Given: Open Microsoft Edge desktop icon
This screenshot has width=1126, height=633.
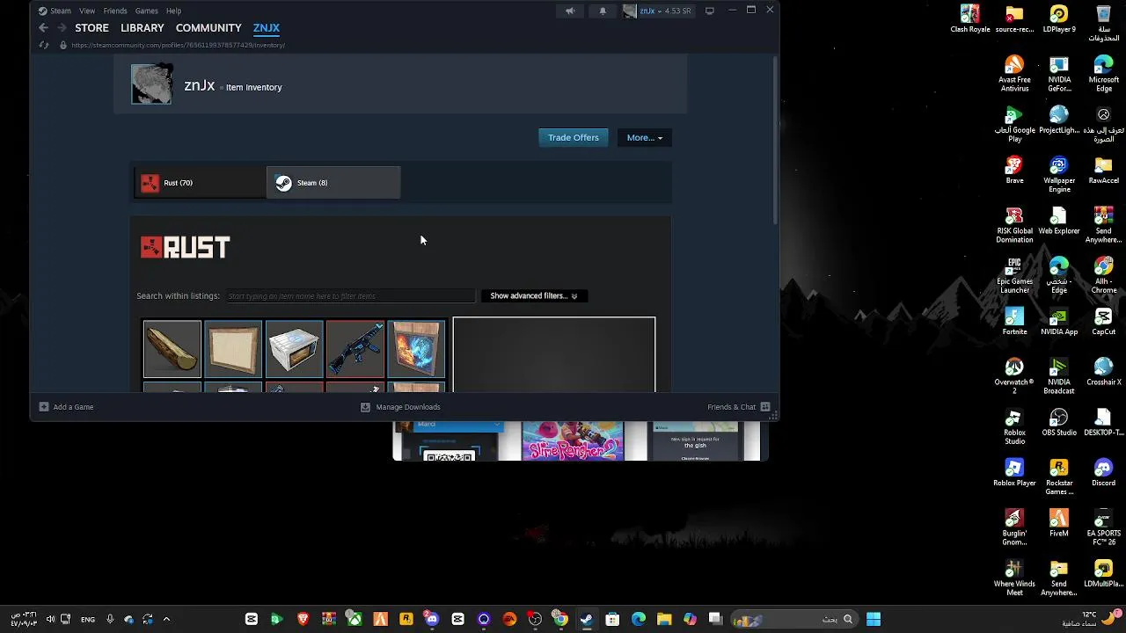Looking at the screenshot, I should click(1104, 74).
